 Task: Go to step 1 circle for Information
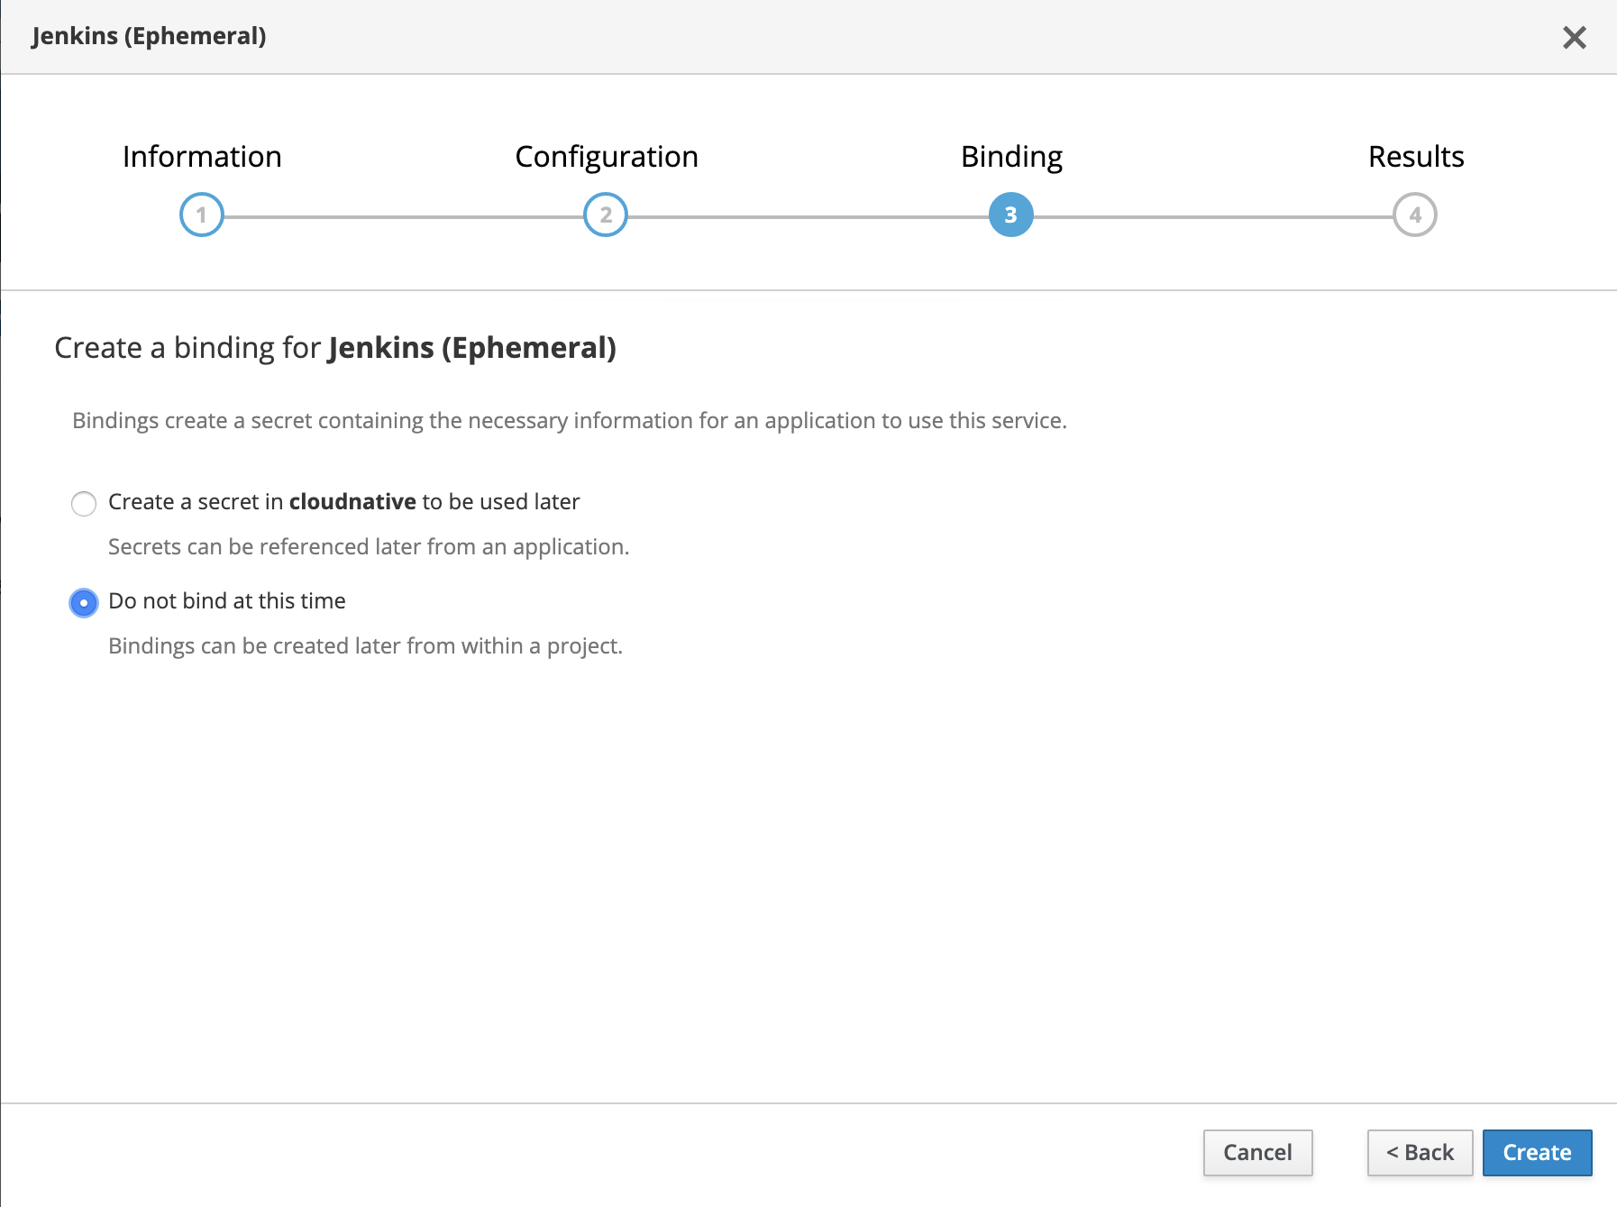pyautogui.click(x=201, y=215)
